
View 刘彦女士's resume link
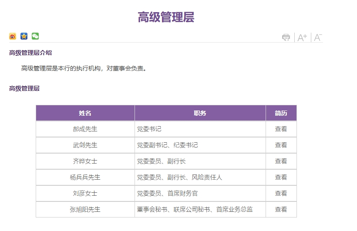281,193
